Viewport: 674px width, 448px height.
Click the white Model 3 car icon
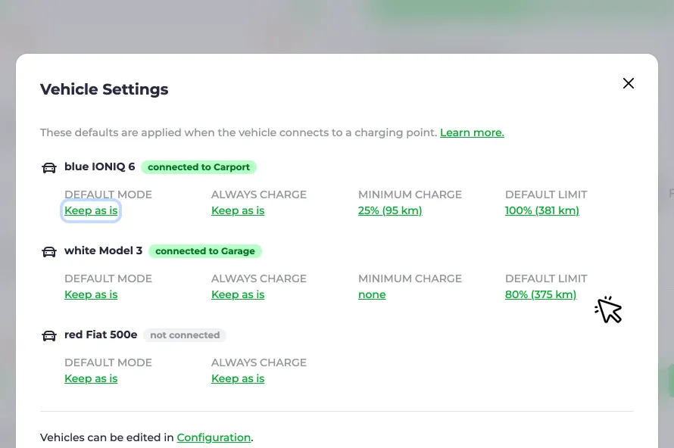click(x=49, y=252)
